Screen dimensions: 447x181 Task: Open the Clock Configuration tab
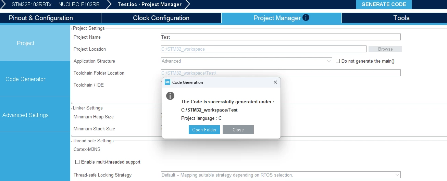(161, 18)
